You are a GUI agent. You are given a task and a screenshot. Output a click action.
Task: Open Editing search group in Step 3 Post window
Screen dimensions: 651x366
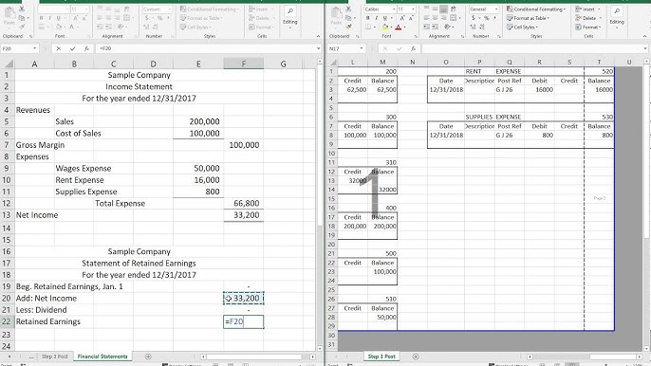click(x=617, y=17)
